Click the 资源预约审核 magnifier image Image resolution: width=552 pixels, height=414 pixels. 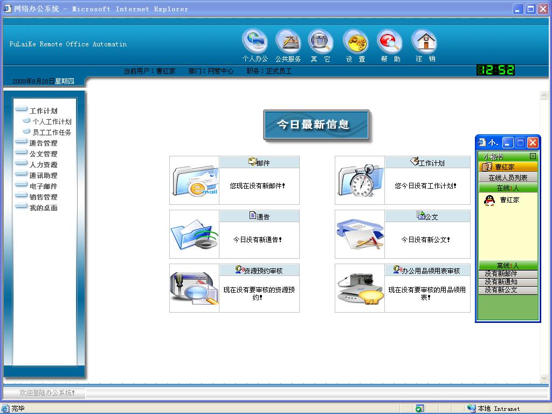tap(195, 288)
